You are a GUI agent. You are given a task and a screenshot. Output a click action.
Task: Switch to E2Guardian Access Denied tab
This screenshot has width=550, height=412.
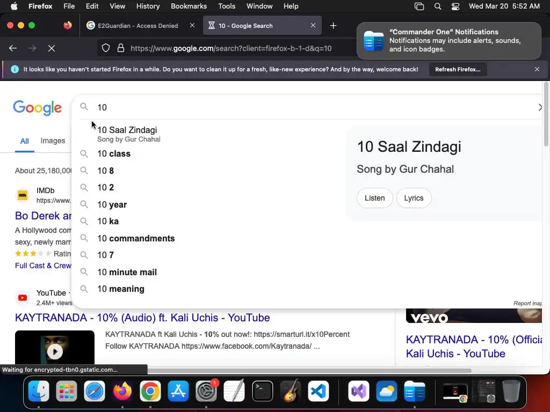(x=138, y=26)
